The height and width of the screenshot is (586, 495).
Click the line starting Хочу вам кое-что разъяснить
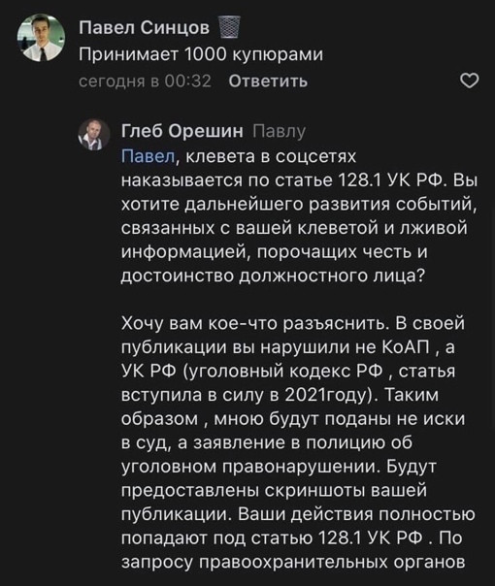(x=293, y=324)
